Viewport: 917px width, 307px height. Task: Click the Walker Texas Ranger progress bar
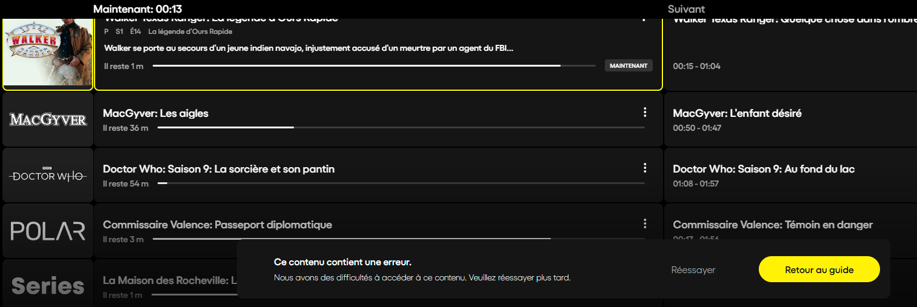pyautogui.click(x=374, y=66)
